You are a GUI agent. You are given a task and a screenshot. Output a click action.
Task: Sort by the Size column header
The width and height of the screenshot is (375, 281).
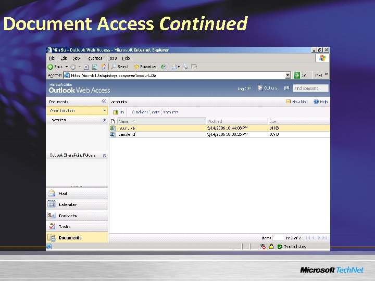pyautogui.click(x=299, y=121)
